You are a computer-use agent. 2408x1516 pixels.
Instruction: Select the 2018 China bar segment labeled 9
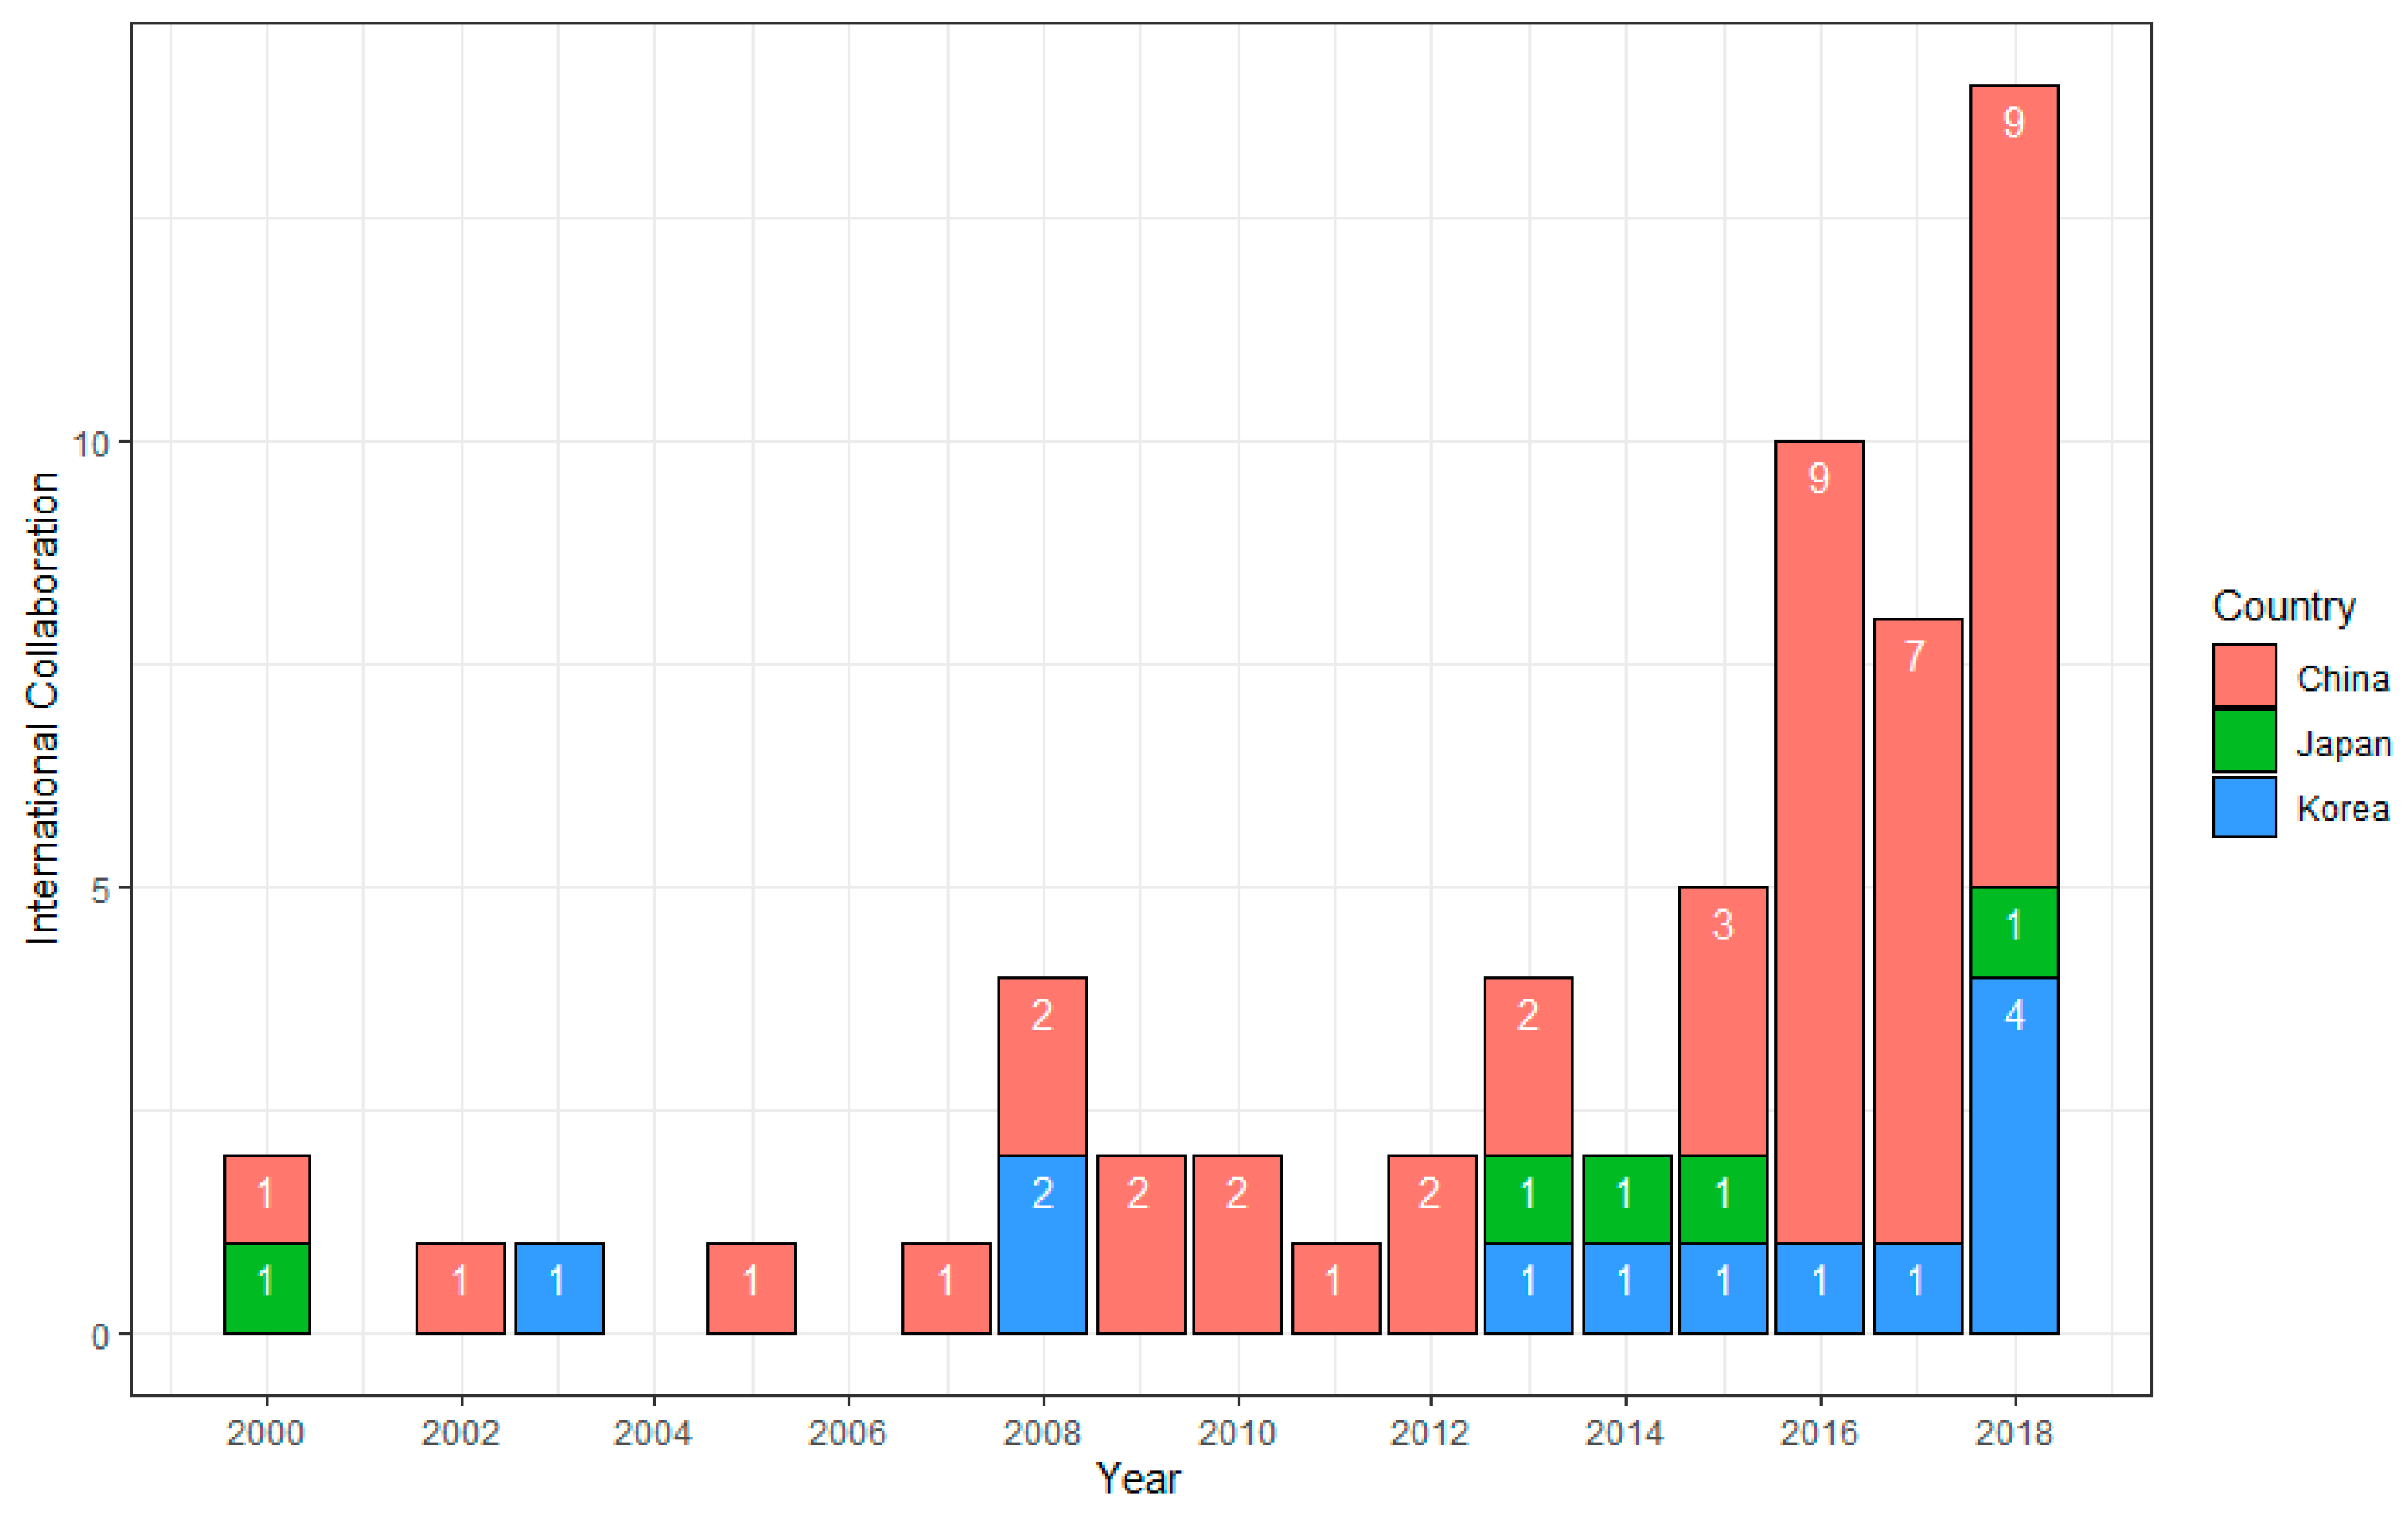[2014, 487]
